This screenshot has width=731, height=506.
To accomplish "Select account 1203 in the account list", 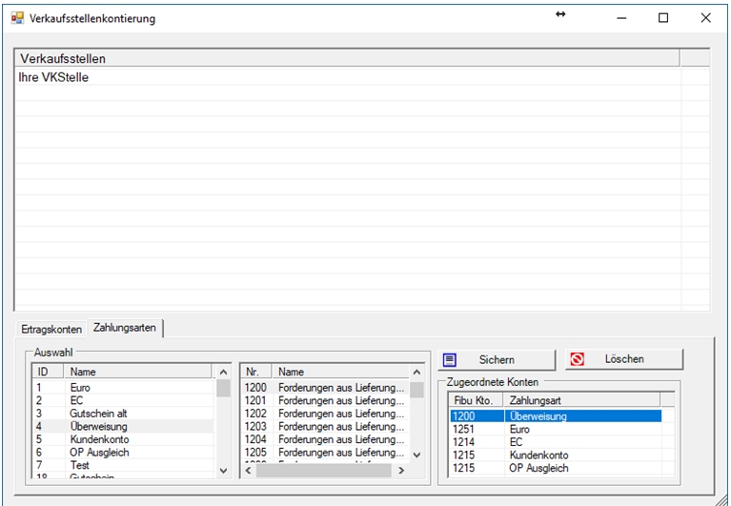I will 324,427.
